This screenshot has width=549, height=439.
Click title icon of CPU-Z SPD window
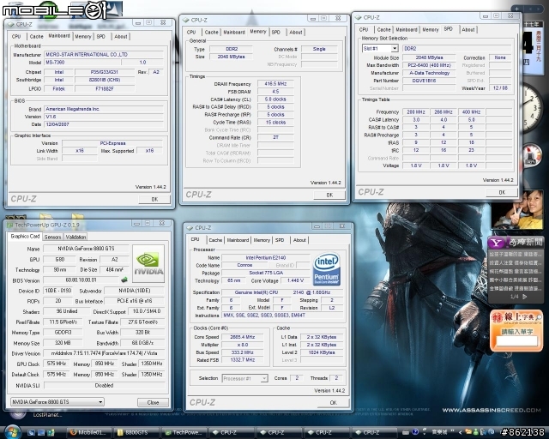pyautogui.click(x=359, y=17)
